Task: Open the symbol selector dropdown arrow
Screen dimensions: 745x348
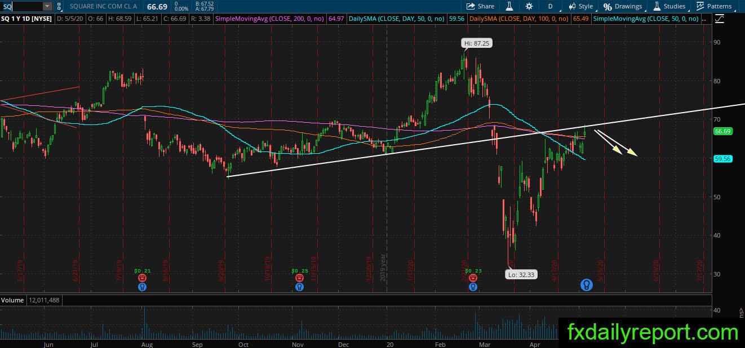Action: [47, 6]
